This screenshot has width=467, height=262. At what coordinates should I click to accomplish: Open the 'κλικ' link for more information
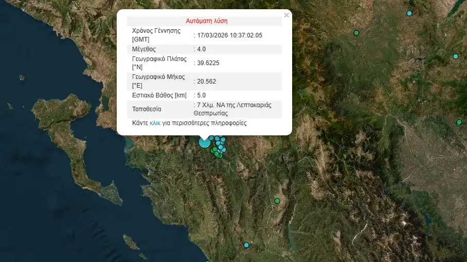click(155, 124)
